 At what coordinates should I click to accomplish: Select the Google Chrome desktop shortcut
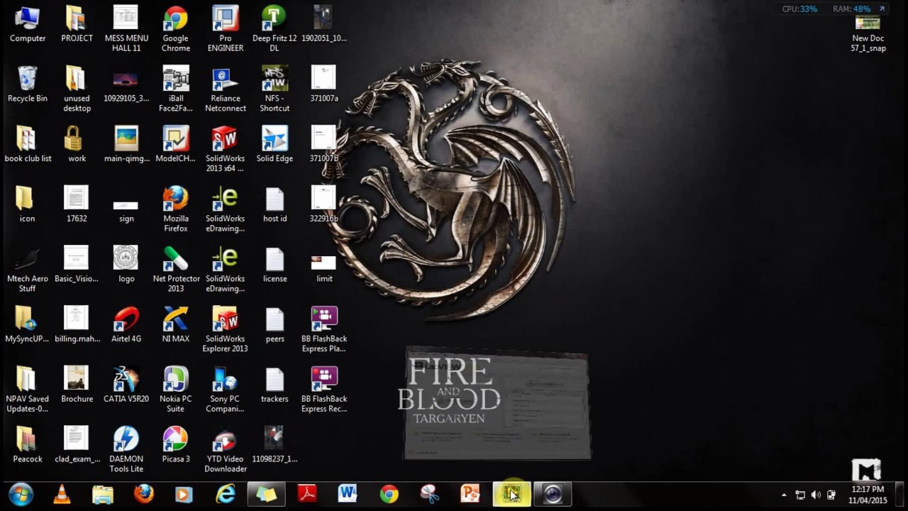tap(175, 29)
